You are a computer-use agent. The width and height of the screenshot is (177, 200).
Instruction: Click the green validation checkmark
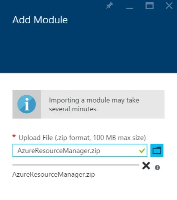142,151
